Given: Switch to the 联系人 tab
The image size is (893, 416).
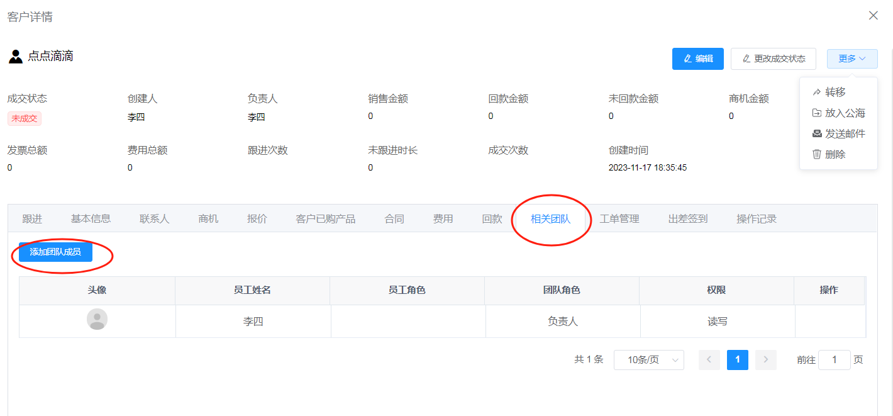Looking at the screenshot, I should (154, 219).
